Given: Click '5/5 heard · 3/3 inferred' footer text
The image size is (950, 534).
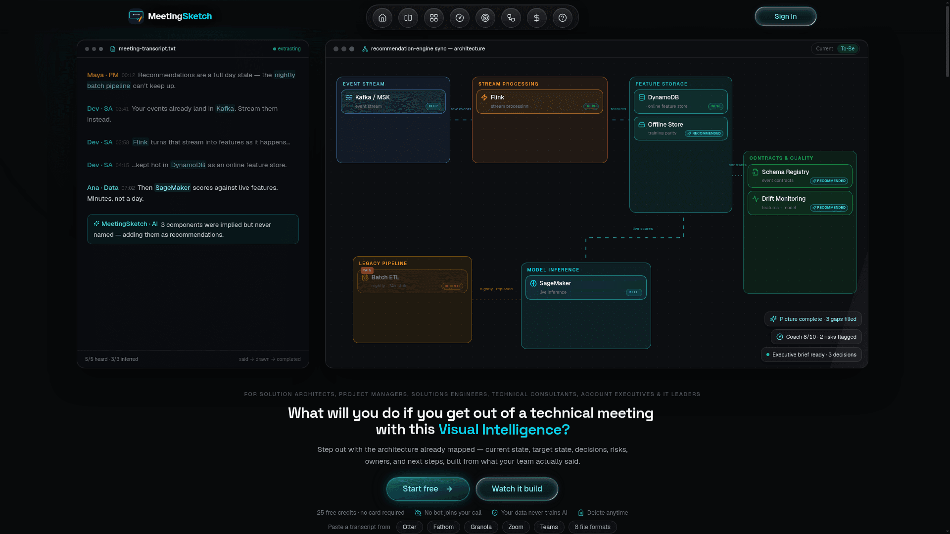Looking at the screenshot, I should (111, 359).
